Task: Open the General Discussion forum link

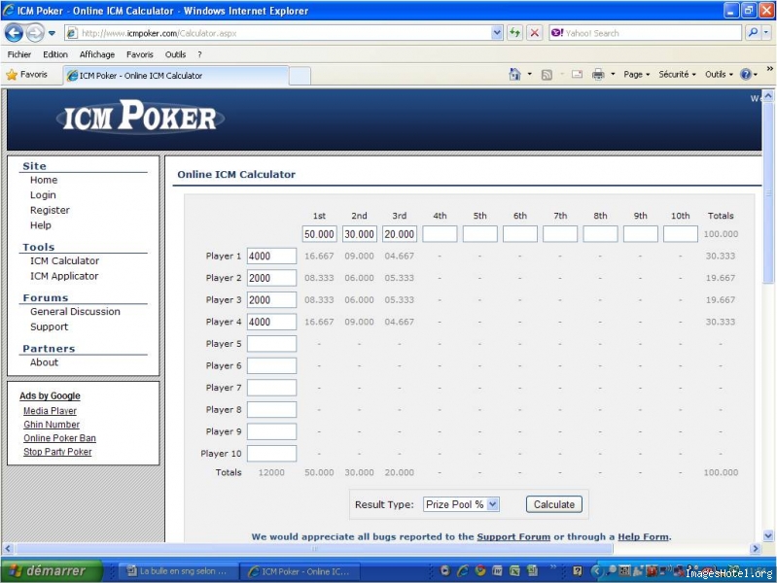Action: (75, 312)
